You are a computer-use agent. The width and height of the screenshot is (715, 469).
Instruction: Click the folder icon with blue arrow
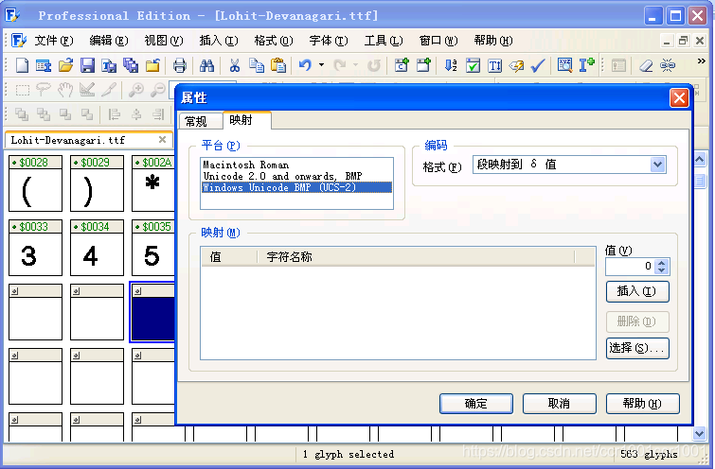click(x=152, y=65)
